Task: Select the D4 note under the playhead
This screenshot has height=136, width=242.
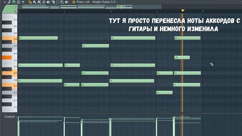Action: click(x=188, y=73)
